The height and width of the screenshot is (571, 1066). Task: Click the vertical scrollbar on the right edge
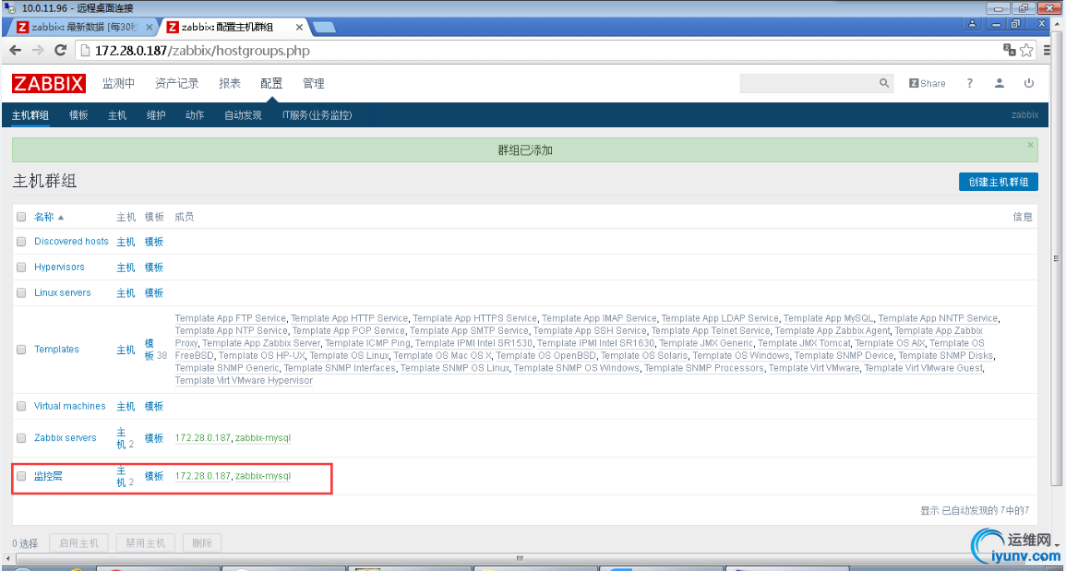point(1055,258)
